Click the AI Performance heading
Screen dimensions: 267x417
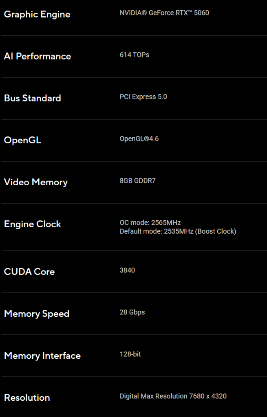coord(38,56)
